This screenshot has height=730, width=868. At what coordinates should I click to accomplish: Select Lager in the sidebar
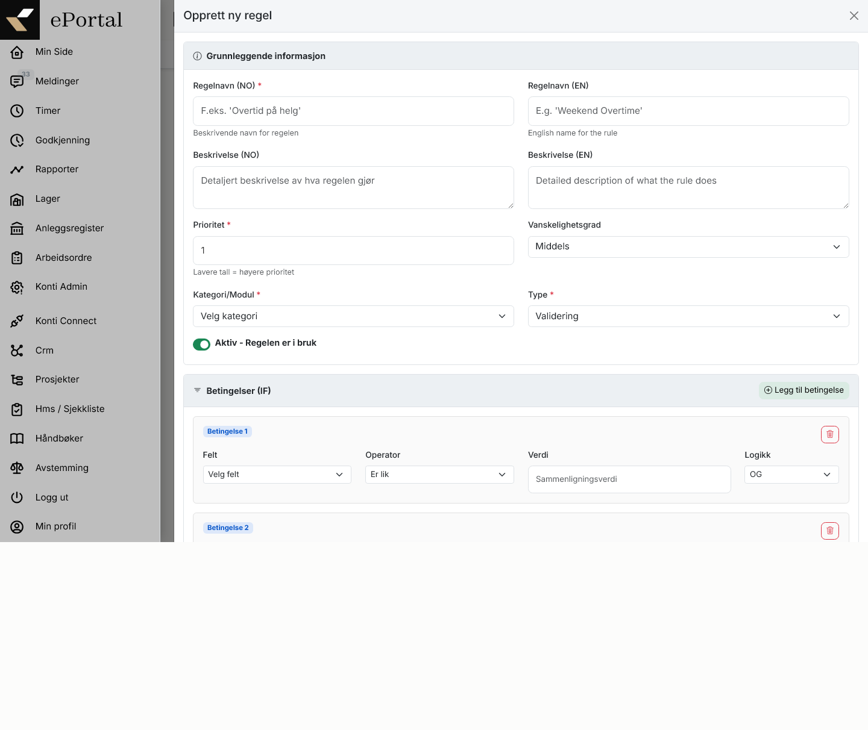pyautogui.click(x=48, y=199)
